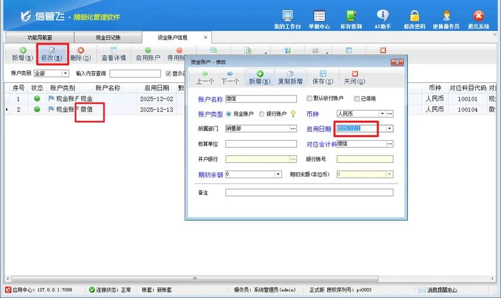
Task: Click the red close icon in main toolbar
Action: [383, 51]
